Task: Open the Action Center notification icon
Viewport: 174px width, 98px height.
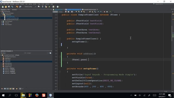Action: [x=170, y=95]
